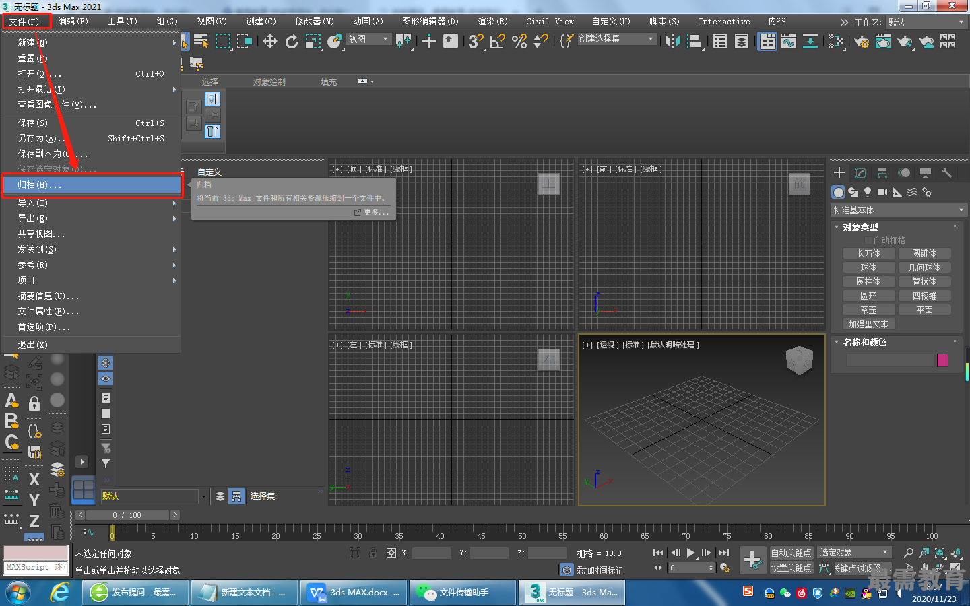The height and width of the screenshot is (606, 970).
Task: Toggle the Scene Explorer eye display icon
Action: pos(106,378)
